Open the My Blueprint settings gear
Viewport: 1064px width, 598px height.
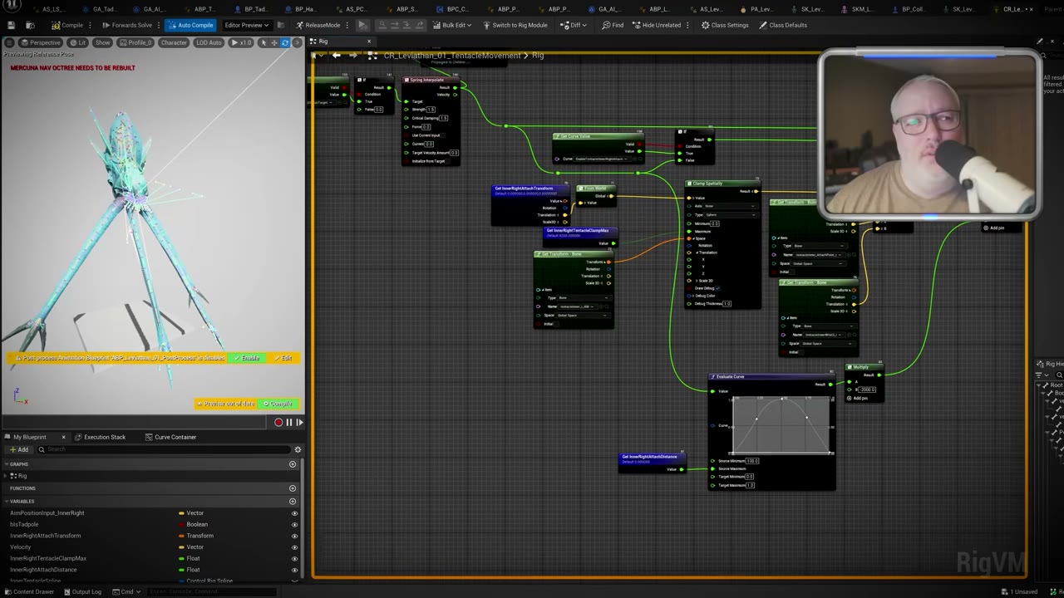point(298,449)
